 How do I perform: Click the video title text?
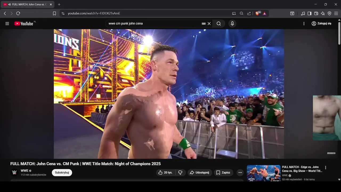[86, 164]
